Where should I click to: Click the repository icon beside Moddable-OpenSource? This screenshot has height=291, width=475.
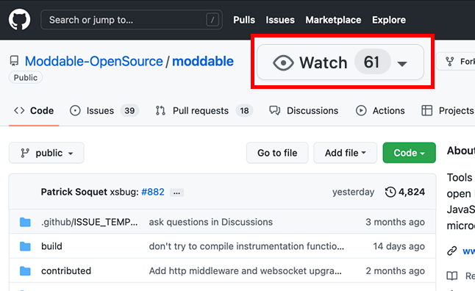click(x=14, y=61)
